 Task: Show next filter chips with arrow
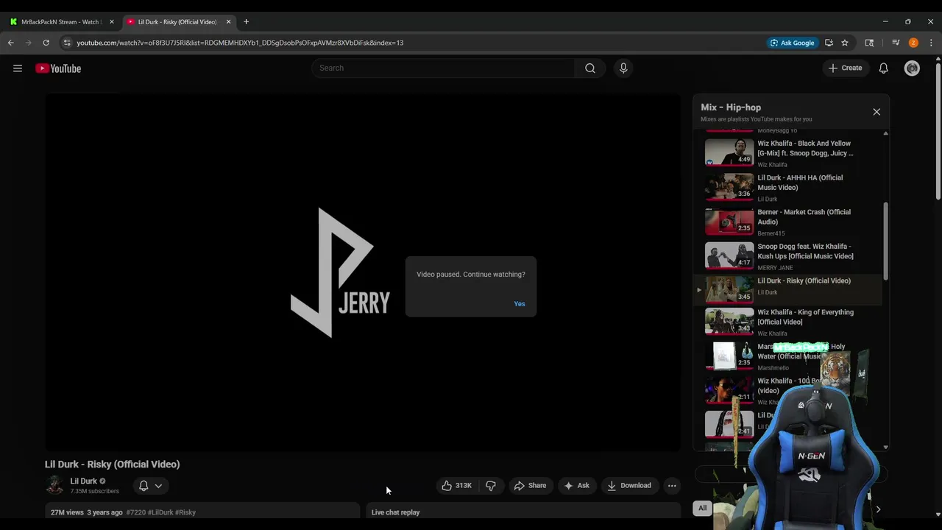point(877,509)
